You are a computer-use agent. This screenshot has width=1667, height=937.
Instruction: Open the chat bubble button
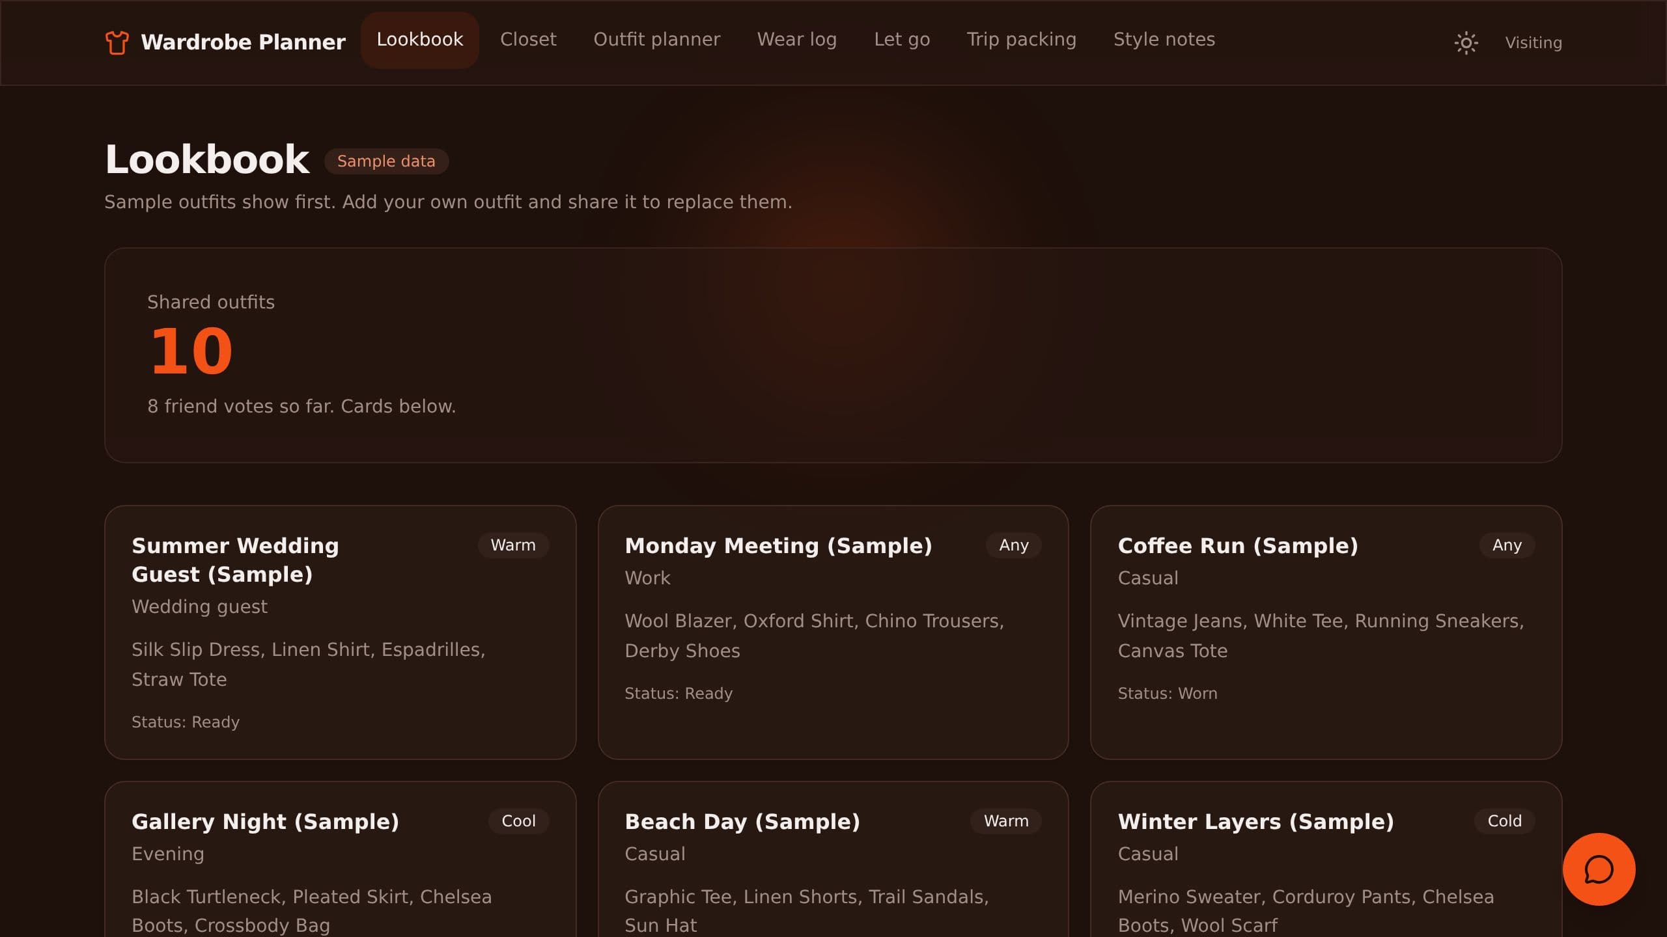click(x=1599, y=869)
